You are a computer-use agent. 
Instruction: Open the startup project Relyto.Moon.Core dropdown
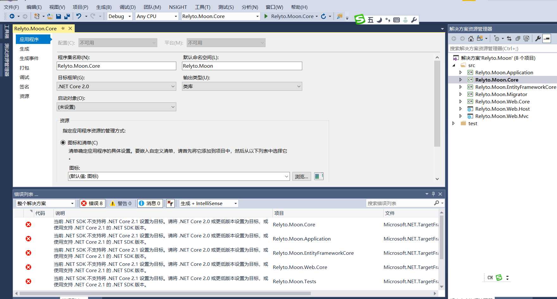221,16
